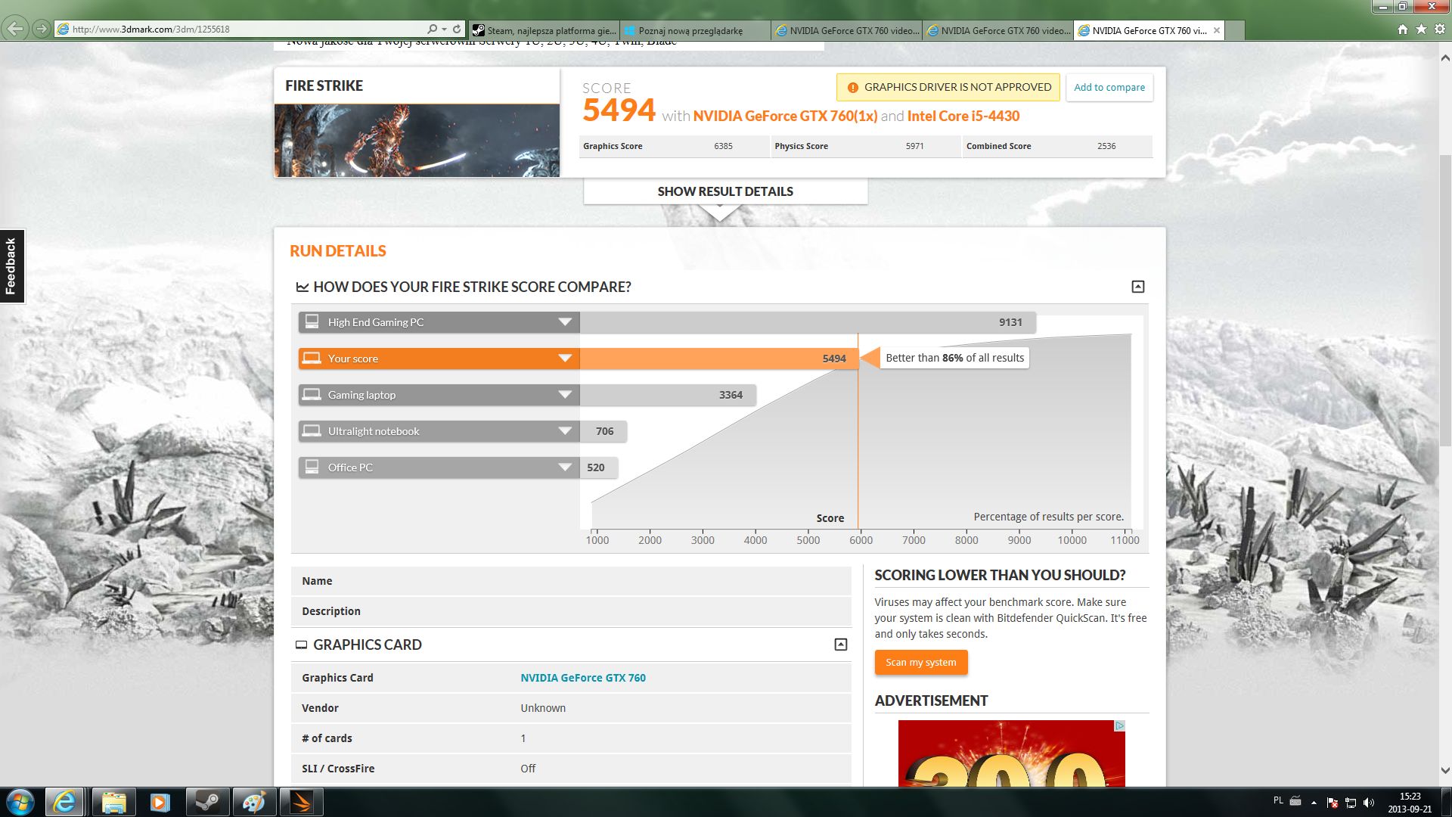1452x817 pixels.
Task: Toggle Show Result Details panel
Action: point(724,191)
